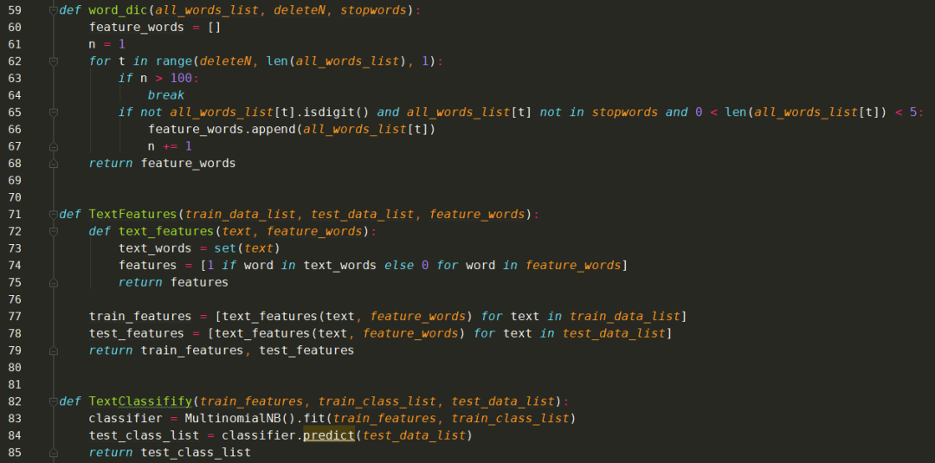Click the break keyword on line 64
Viewport: 935px width, 463px height.
[x=165, y=95]
